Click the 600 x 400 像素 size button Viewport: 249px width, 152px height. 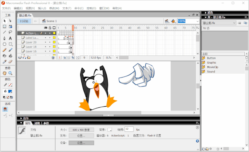(81, 130)
